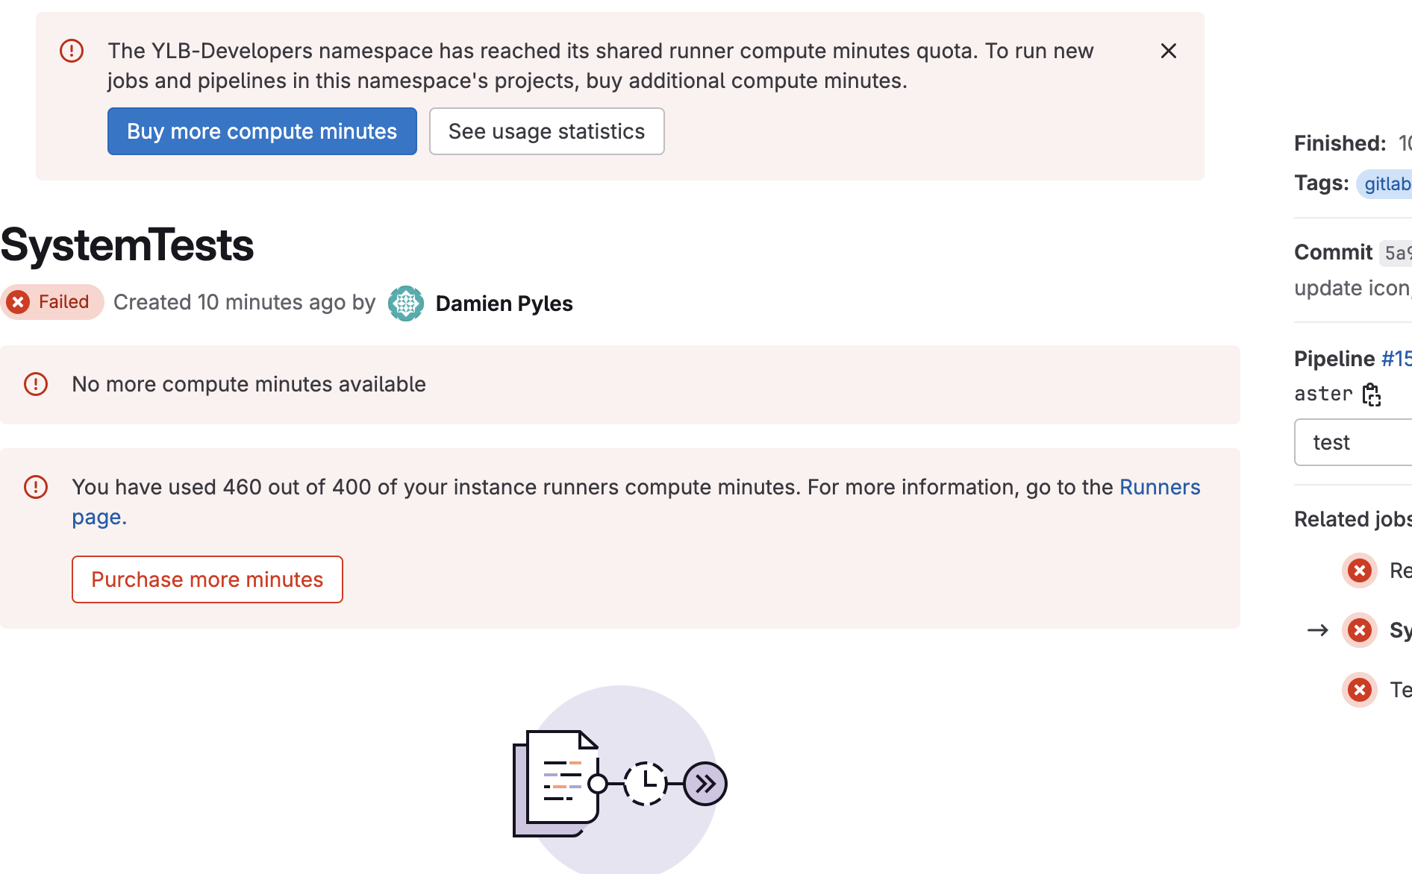Dismiss the compute minutes quota banner
Image resolution: width=1412 pixels, height=874 pixels.
pos(1169,51)
